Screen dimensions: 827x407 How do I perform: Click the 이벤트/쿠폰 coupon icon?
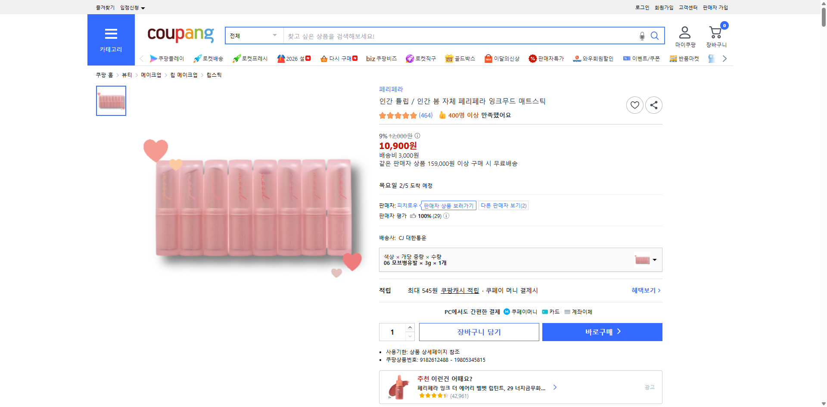tap(627, 59)
